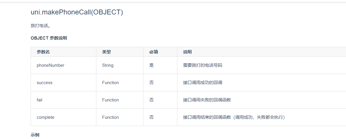346x139 pixels.
Task: Select the complete parameter name cell
Action: [45, 117]
